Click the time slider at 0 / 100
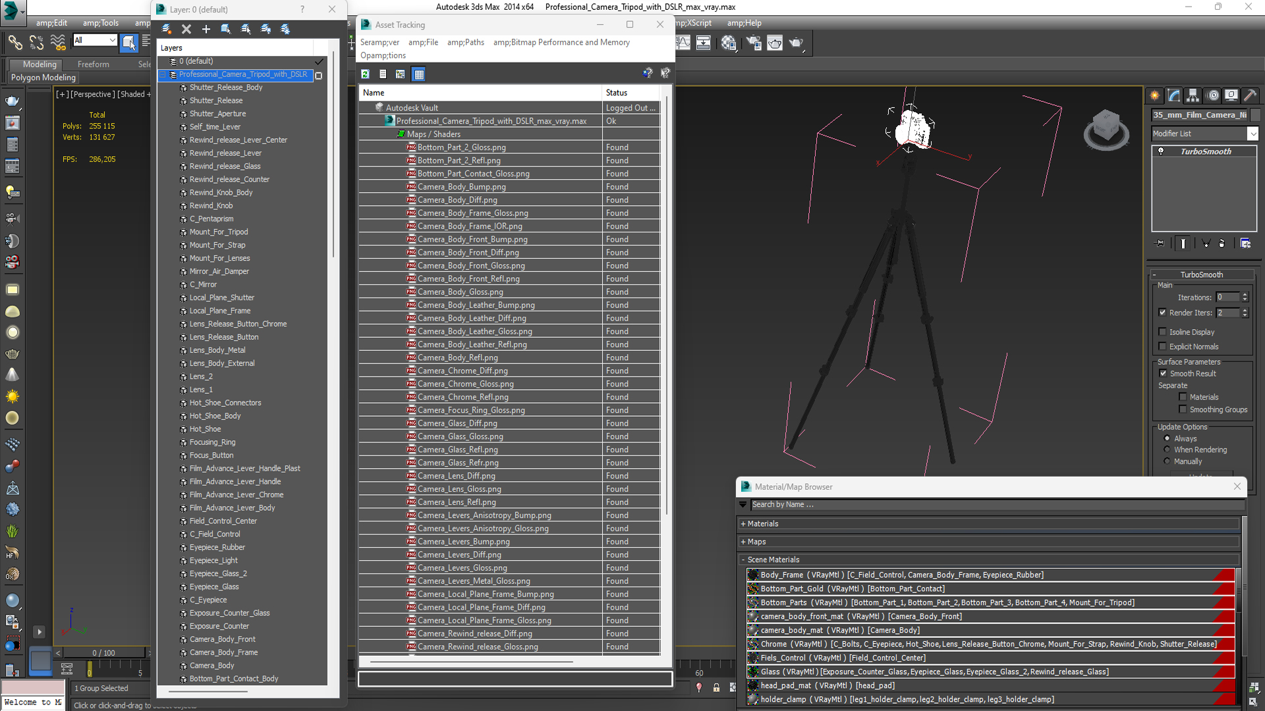 click(103, 653)
